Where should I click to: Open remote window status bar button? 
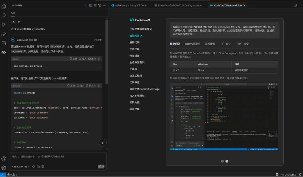3,174
